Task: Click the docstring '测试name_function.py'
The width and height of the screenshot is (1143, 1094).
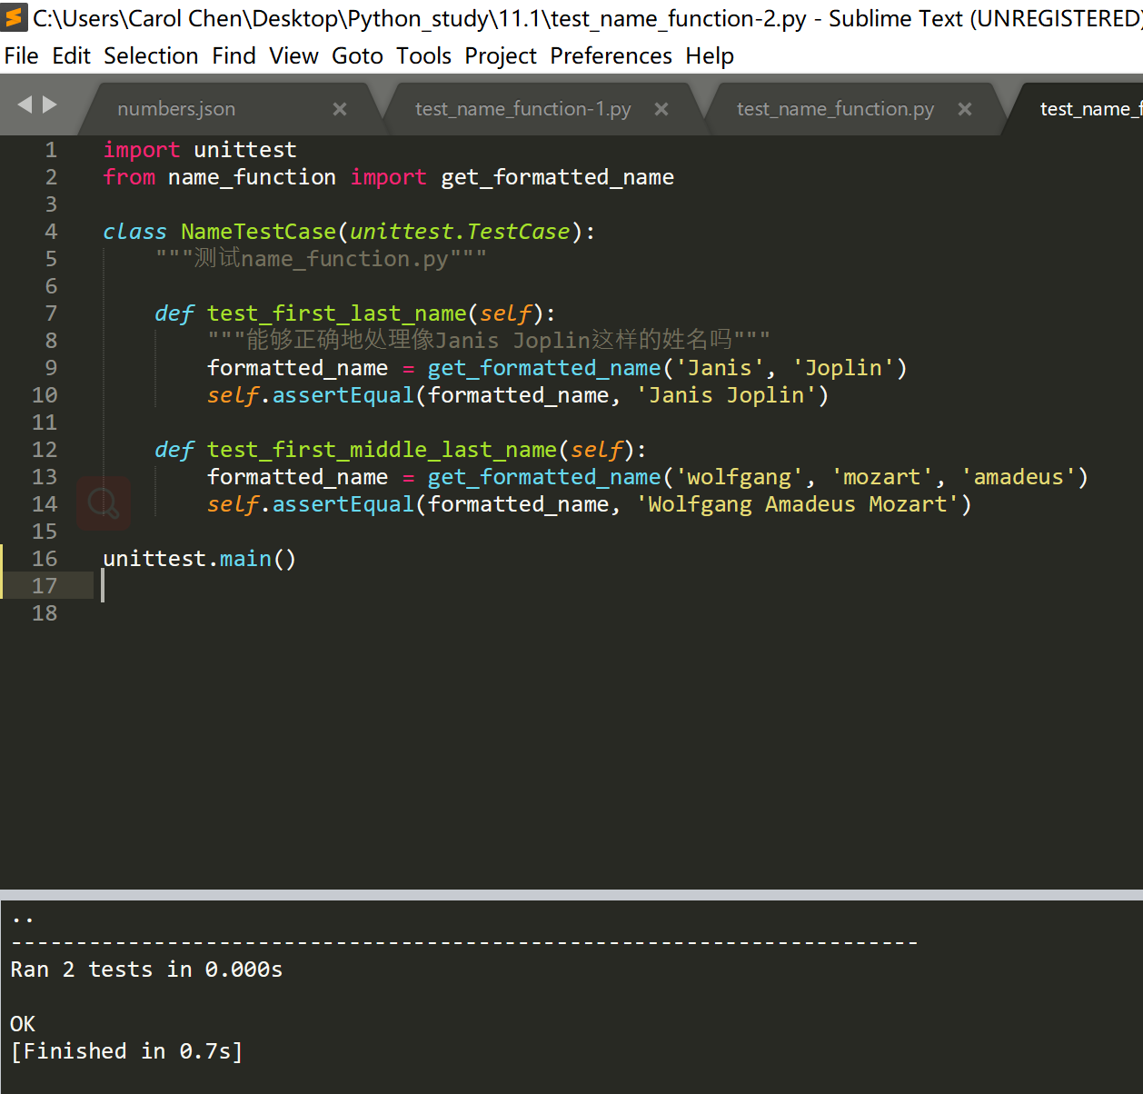Action: click(321, 259)
